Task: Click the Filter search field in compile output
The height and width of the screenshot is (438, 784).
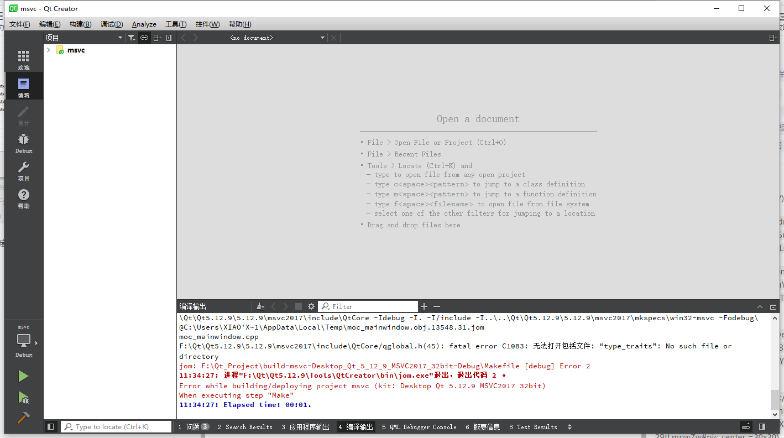Action: [368, 306]
